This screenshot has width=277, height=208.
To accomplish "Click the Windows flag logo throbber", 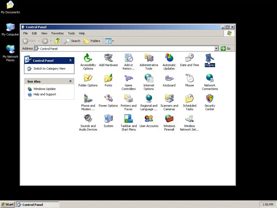I will (x=229, y=33).
